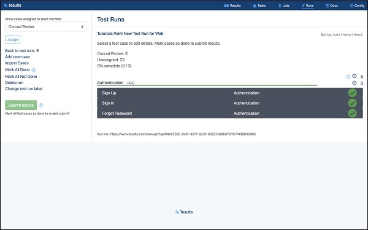
Task: Click the info icon beside Submit results
Action: (41, 105)
